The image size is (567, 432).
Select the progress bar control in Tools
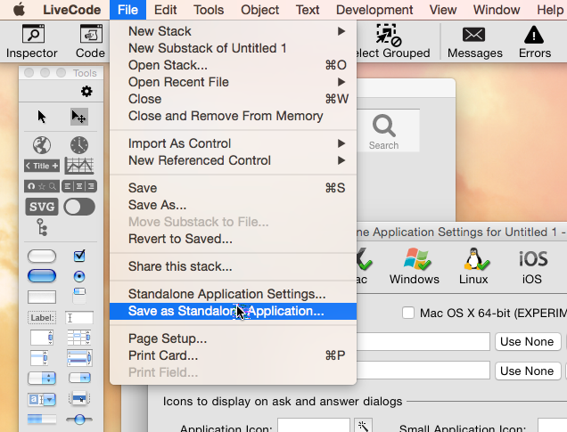42,420
